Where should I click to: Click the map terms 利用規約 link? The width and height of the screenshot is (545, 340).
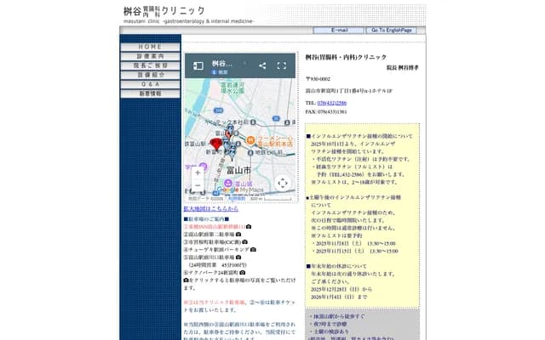point(237,198)
